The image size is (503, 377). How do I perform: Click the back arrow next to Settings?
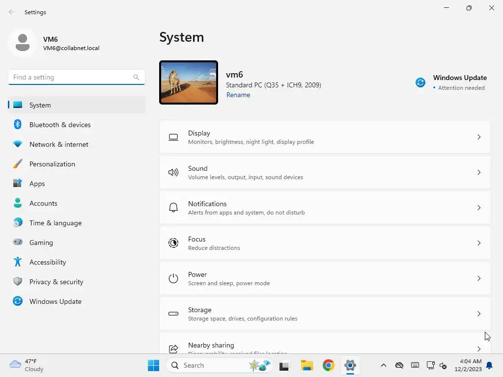click(x=12, y=12)
